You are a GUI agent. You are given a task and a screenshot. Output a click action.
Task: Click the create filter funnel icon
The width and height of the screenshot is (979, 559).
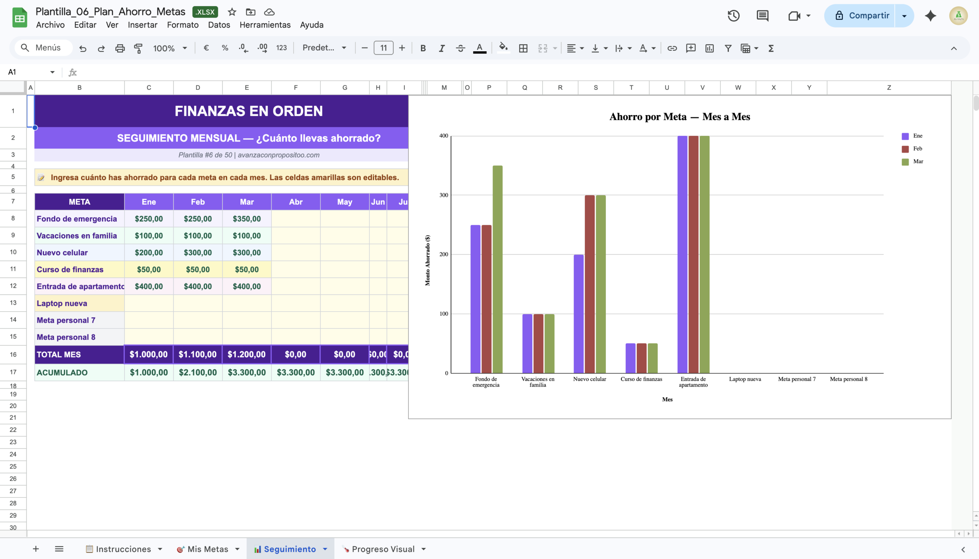pos(728,48)
